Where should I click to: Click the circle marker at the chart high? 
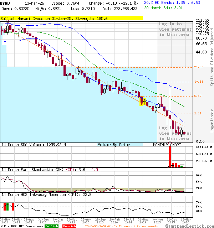point(7,22)
